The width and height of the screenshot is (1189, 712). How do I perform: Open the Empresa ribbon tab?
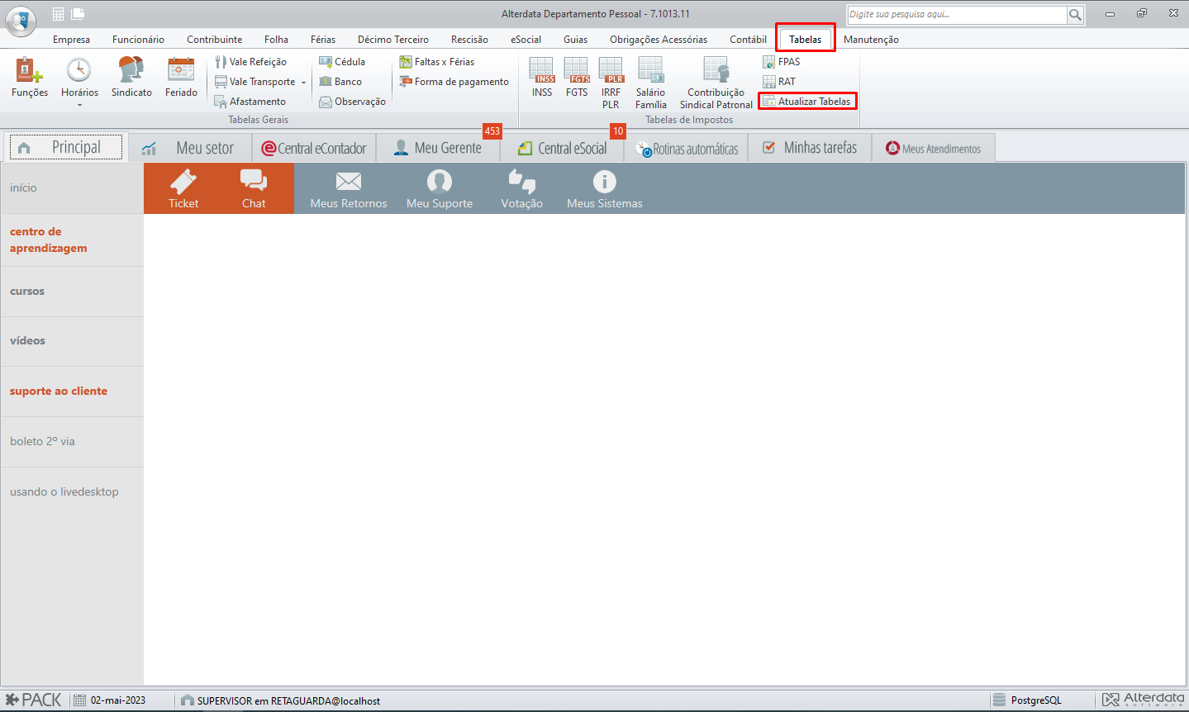(72, 40)
